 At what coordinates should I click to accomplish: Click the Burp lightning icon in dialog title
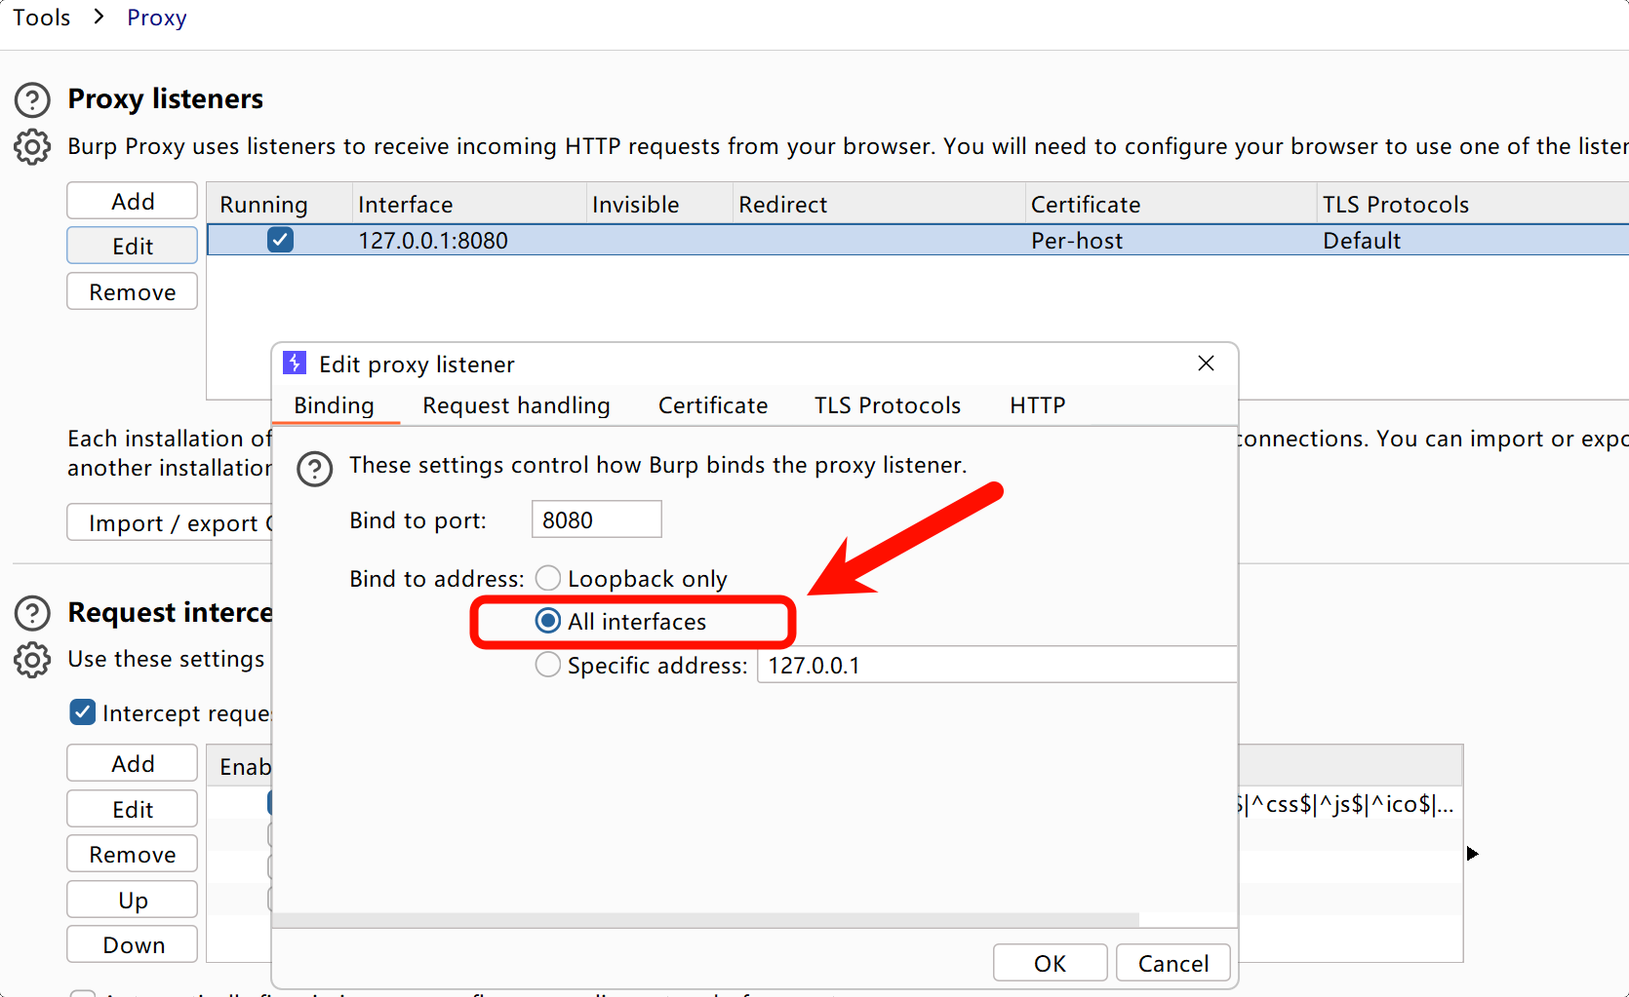click(295, 364)
